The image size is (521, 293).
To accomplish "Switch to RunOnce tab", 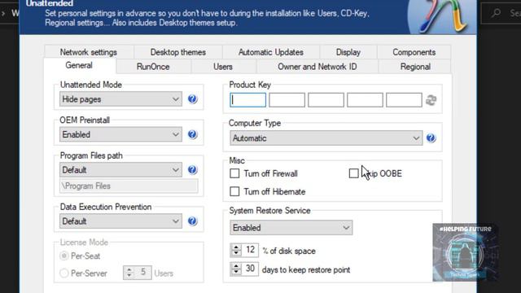I will click(x=153, y=67).
